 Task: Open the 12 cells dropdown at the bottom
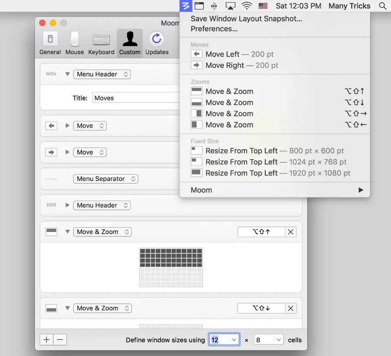(x=224, y=339)
